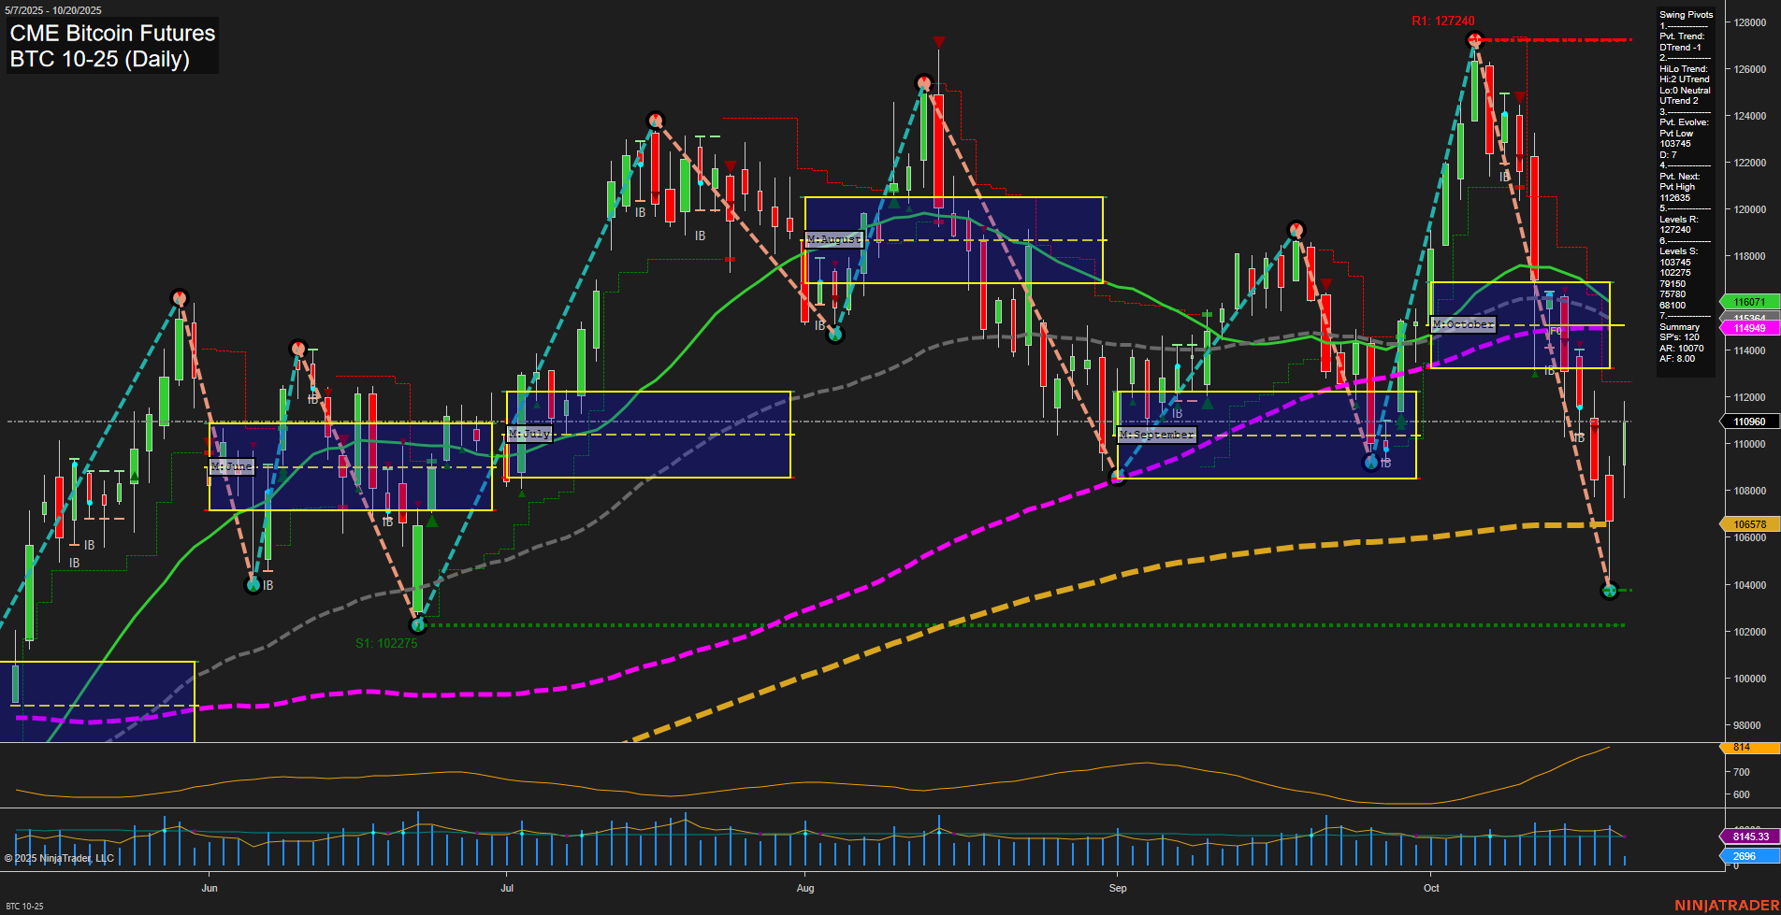Click the pivot-high circle marker on the late-September rally

click(1296, 227)
